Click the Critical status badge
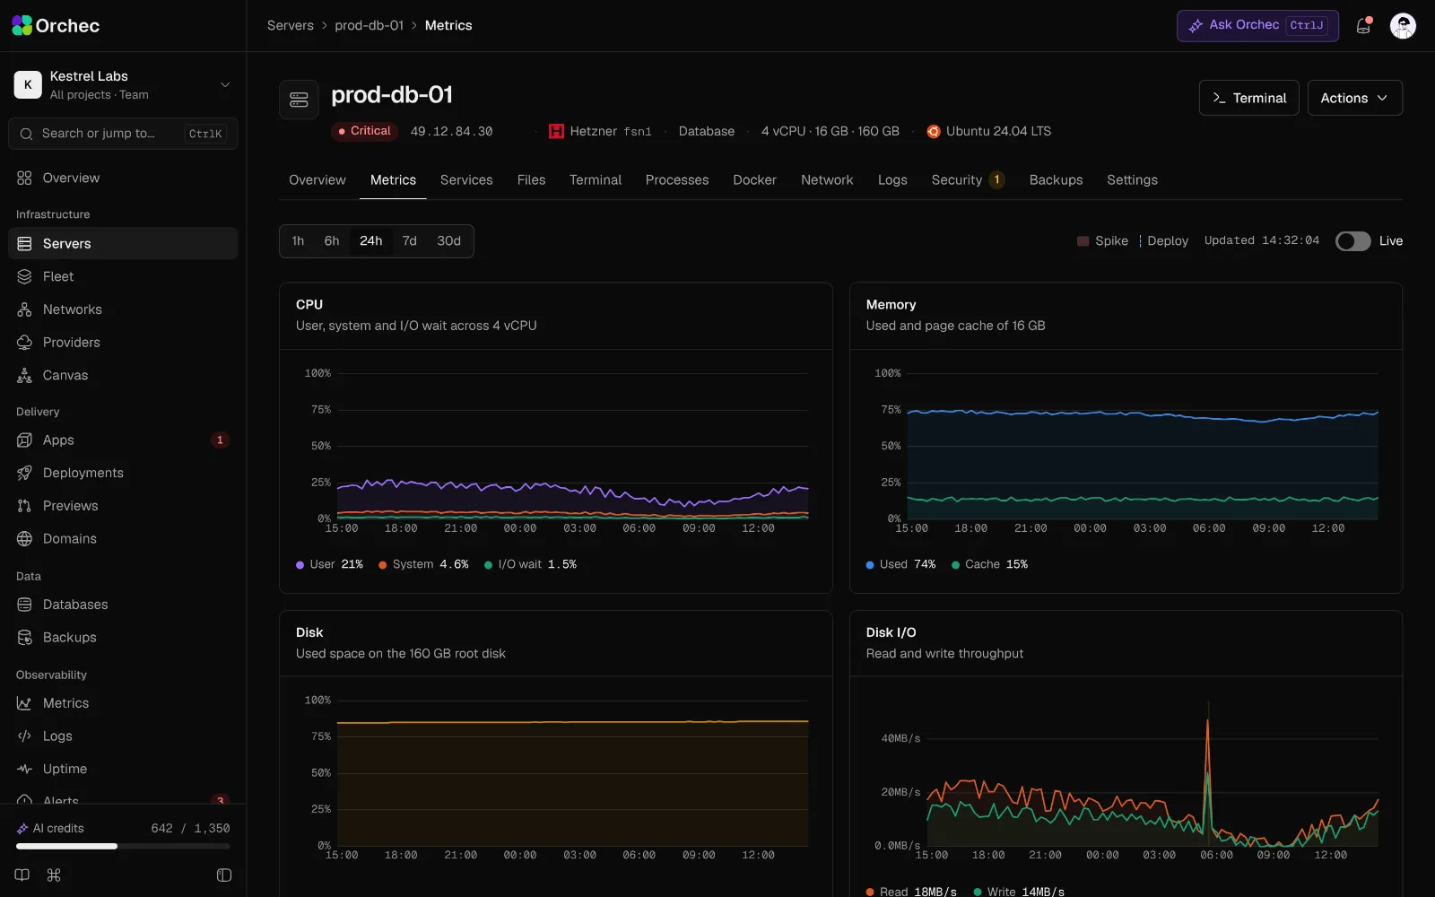 point(364,131)
